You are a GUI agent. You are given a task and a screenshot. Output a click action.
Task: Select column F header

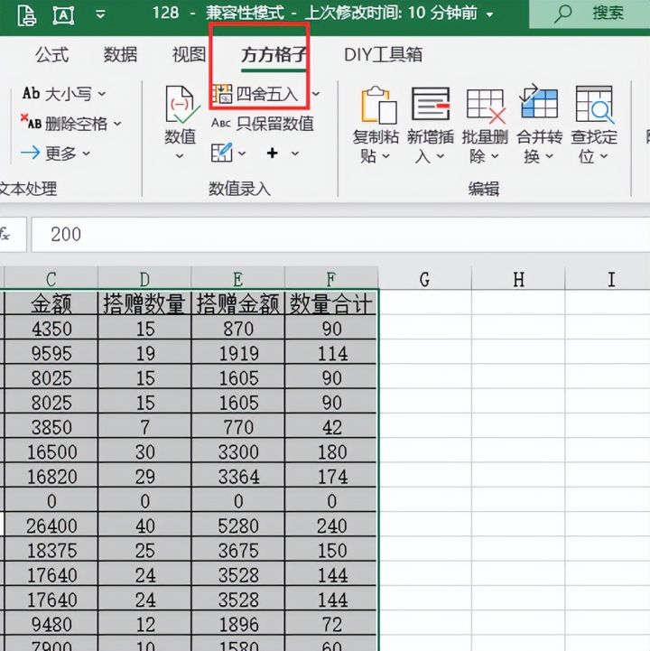point(330,278)
